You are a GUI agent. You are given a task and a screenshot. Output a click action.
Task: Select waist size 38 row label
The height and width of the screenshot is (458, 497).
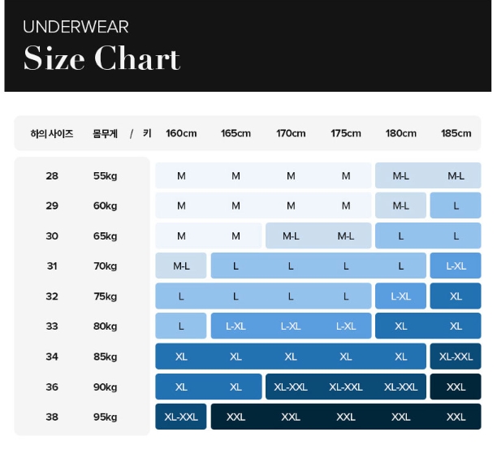click(52, 417)
